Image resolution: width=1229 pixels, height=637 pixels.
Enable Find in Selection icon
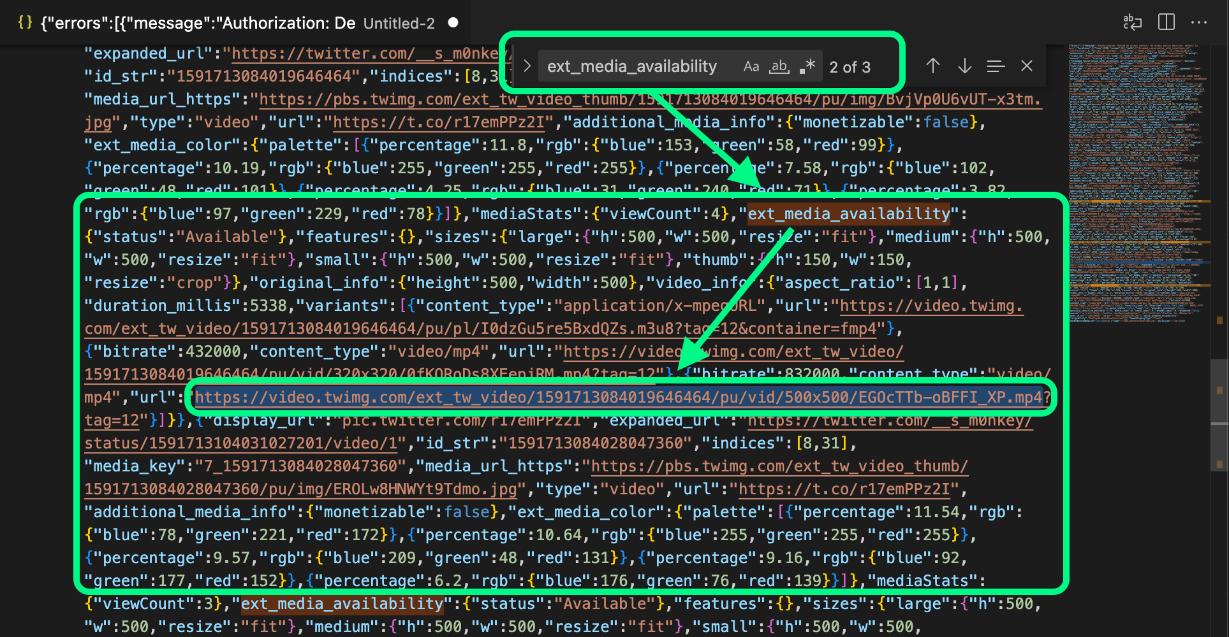(x=996, y=66)
